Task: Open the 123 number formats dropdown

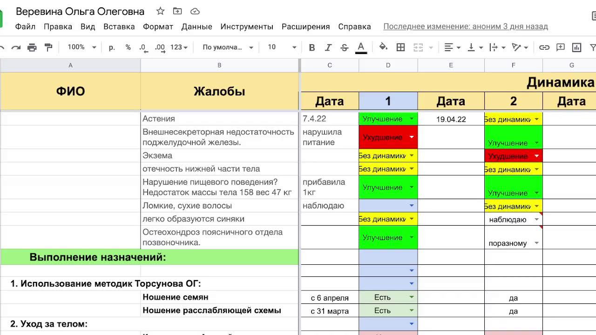Action: [x=179, y=47]
